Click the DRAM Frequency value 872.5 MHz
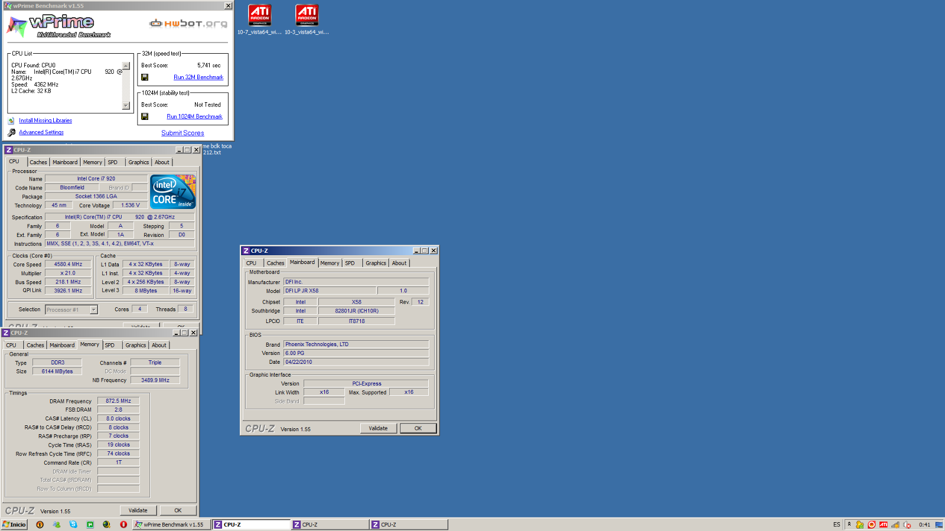 click(x=118, y=401)
